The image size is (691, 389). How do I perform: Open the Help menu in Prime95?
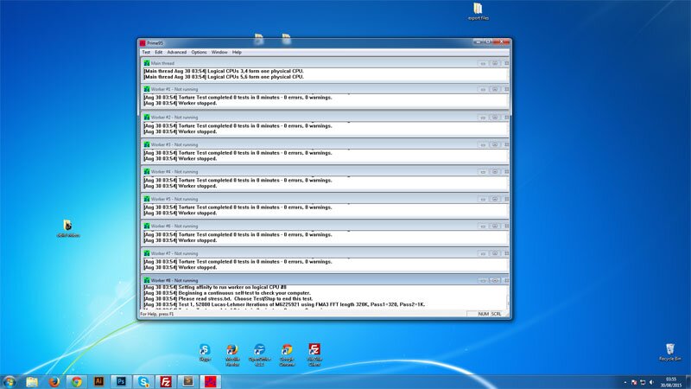pyautogui.click(x=237, y=52)
